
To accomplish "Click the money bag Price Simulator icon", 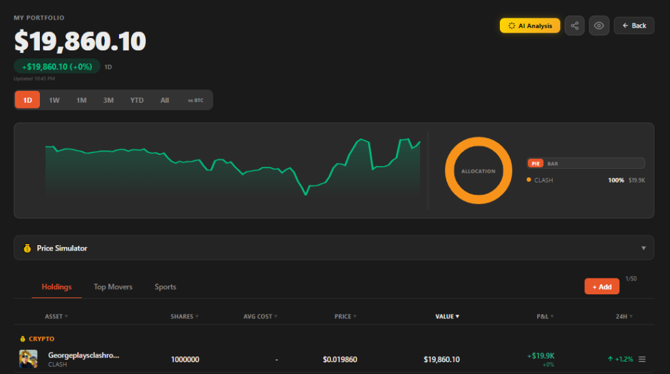I will [x=27, y=248].
